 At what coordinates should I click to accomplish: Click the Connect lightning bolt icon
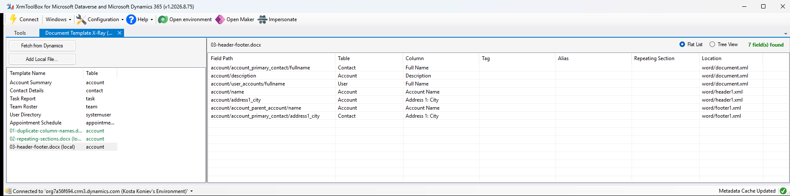[x=13, y=19]
